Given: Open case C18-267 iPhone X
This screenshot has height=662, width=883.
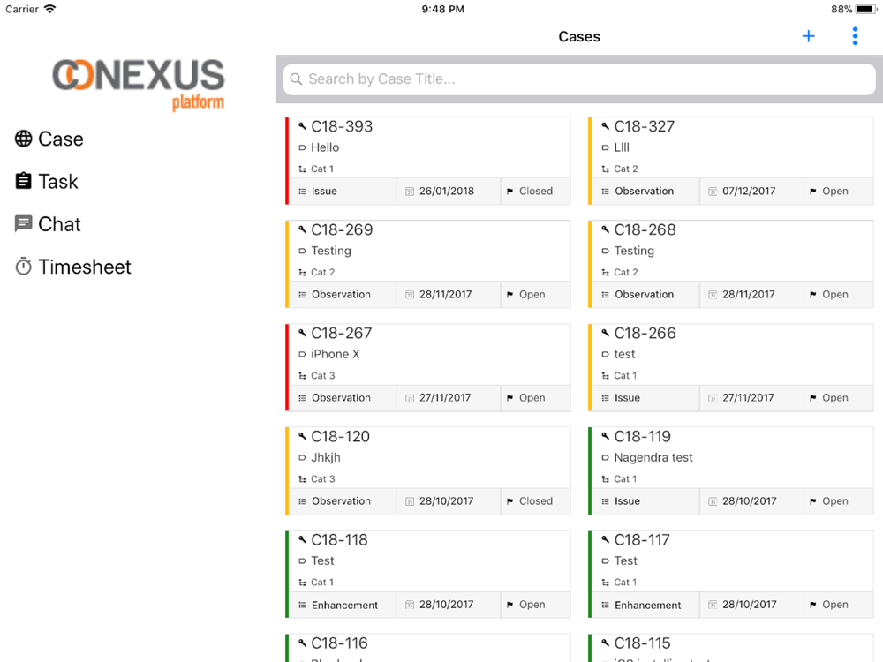Looking at the screenshot, I should (x=429, y=353).
